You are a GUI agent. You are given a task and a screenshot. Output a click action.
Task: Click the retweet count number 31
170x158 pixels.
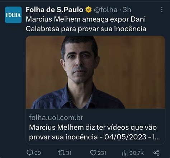(69, 153)
